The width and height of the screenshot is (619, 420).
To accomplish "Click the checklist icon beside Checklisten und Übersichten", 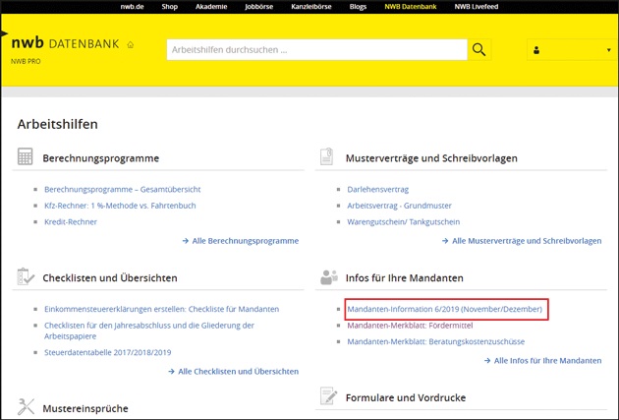I will pos(26,277).
